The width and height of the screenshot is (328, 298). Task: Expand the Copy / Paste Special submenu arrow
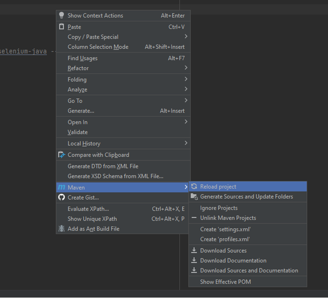click(x=185, y=36)
